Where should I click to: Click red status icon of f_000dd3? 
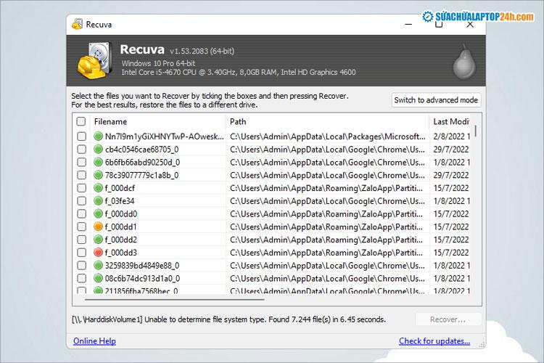[x=98, y=253]
